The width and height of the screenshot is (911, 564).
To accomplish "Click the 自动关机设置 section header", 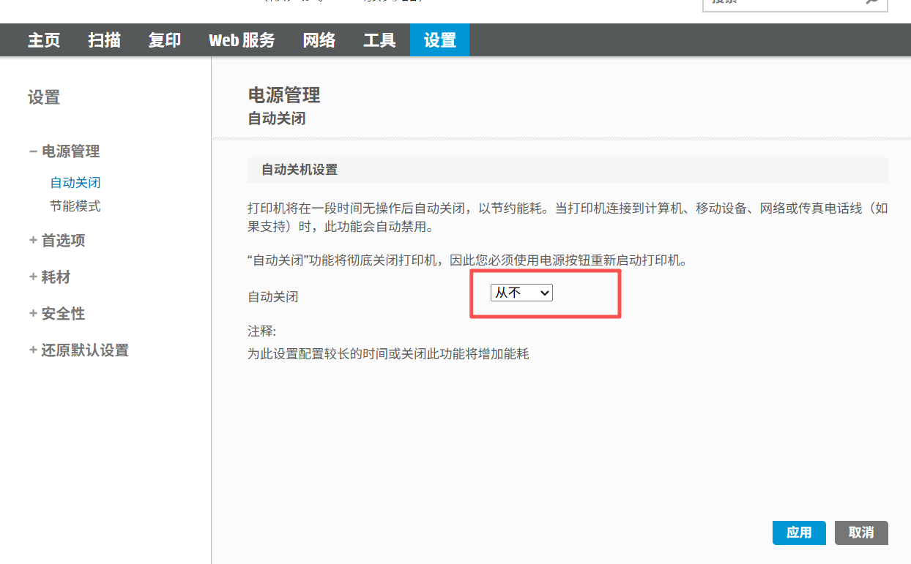I will click(568, 170).
